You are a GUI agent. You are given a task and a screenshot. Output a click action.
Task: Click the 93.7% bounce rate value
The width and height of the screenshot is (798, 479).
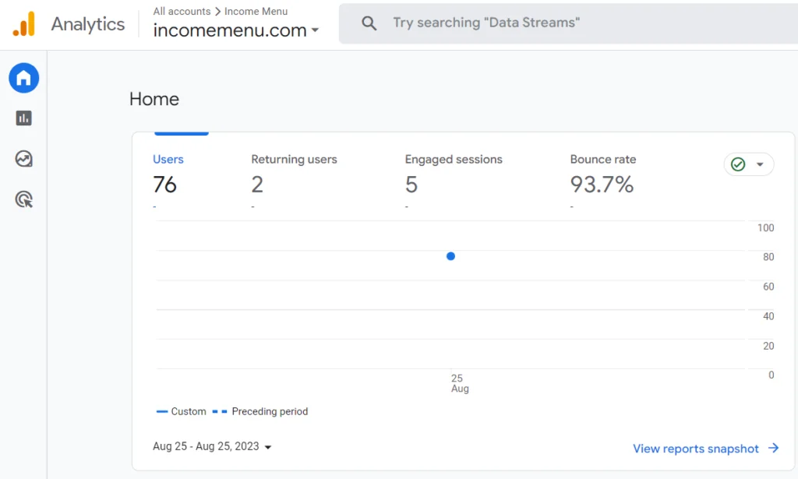pos(602,184)
